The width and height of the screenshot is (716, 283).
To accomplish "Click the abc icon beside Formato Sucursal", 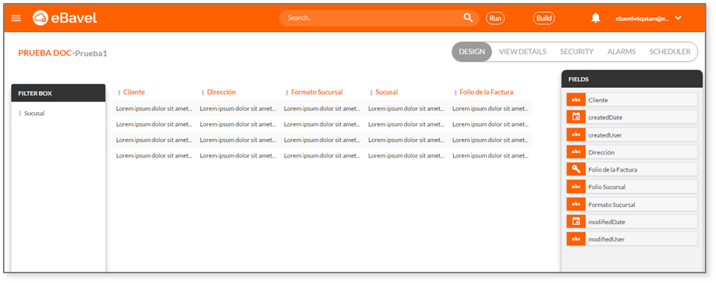I will [576, 204].
